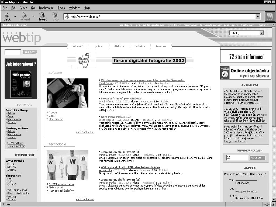This screenshot has height=207, width=276.
Task: Click the W t-shirts photo in technologie
Action: click(67, 165)
